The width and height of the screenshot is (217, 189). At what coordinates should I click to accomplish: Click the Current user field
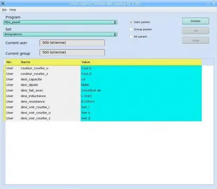(x=72, y=43)
